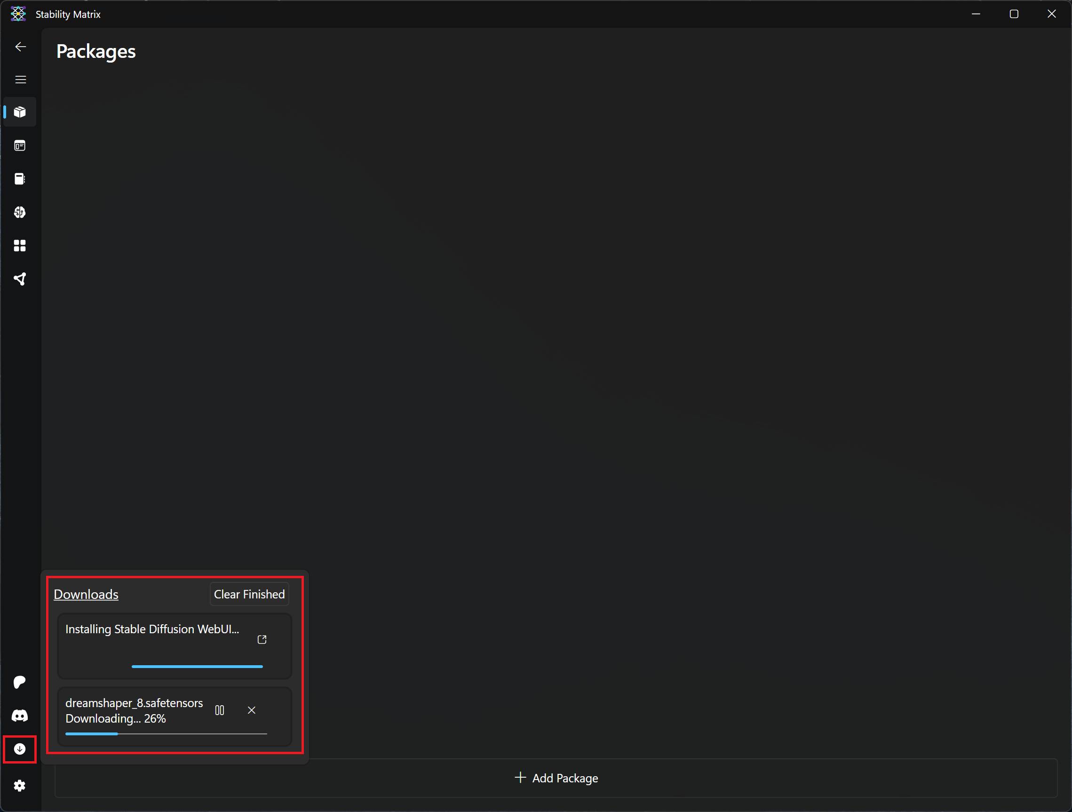Toggle the Downloads flyout arrow icon
This screenshot has width=1072, height=812.
(x=20, y=749)
